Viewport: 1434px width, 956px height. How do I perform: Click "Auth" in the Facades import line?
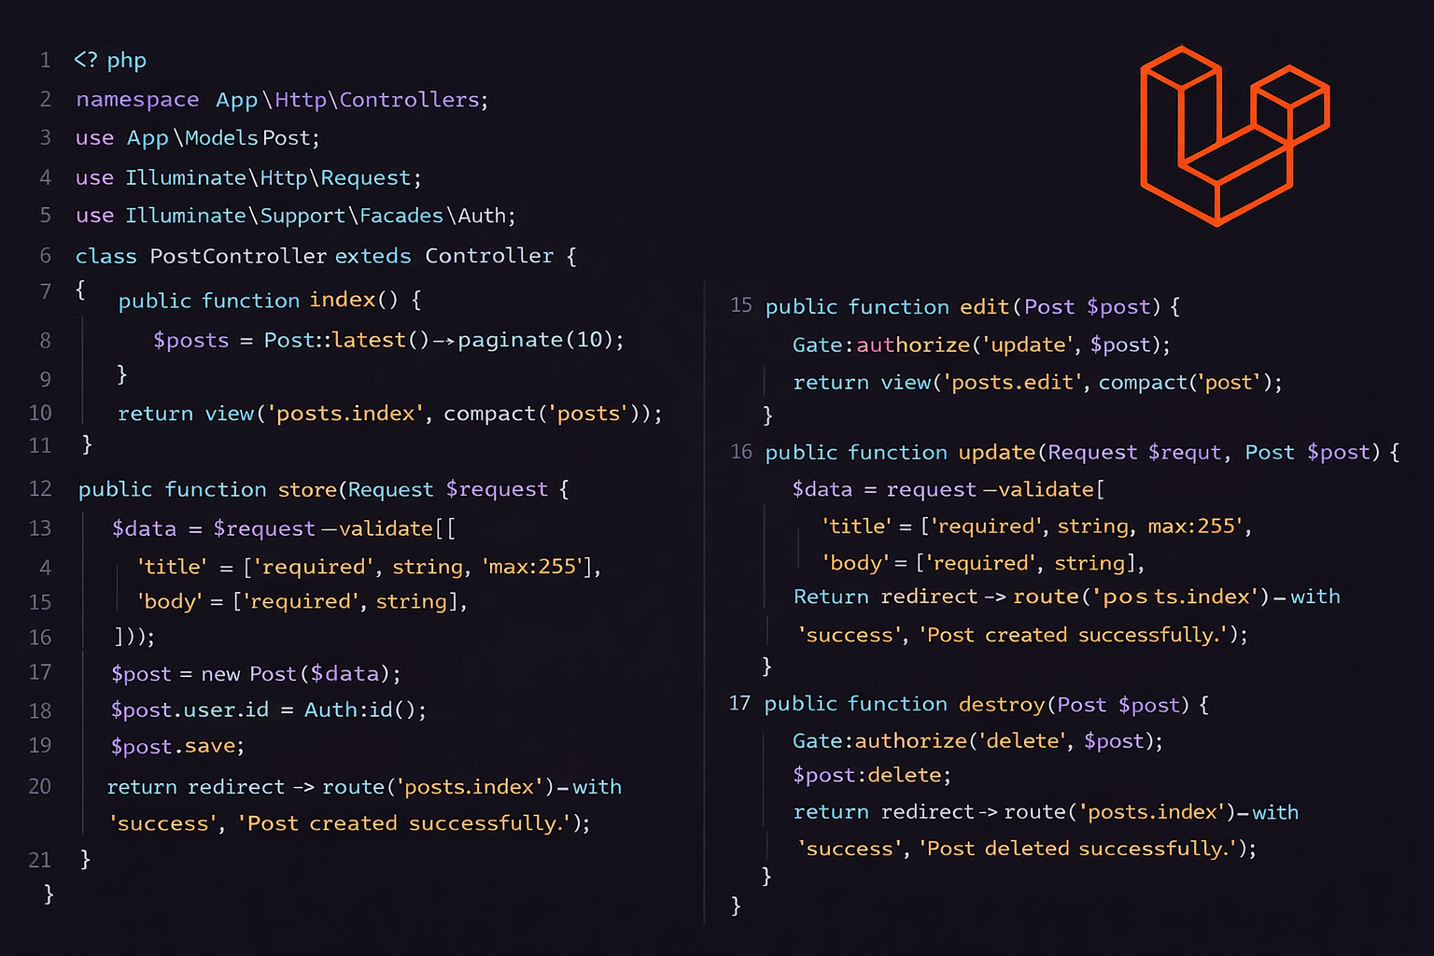[x=482, y=216]
